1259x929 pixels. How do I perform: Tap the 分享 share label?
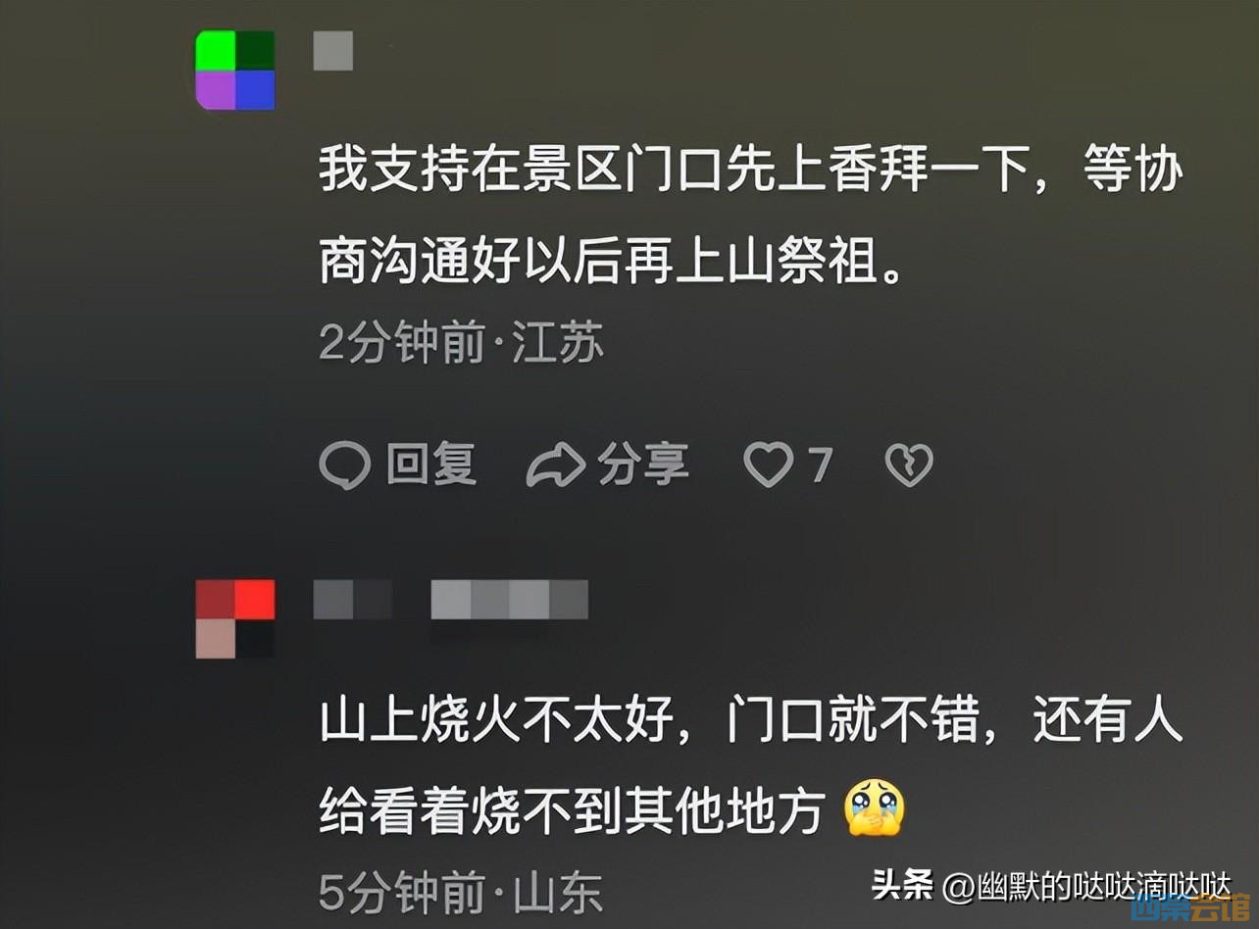coord(643,464)
